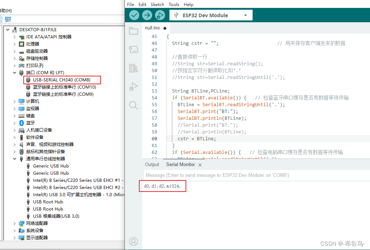Image resolution: width=370 pixels, height=250 pixels.
Task: Open the Boards Manager sidebar icon
Action: click(x=134, y=49)
